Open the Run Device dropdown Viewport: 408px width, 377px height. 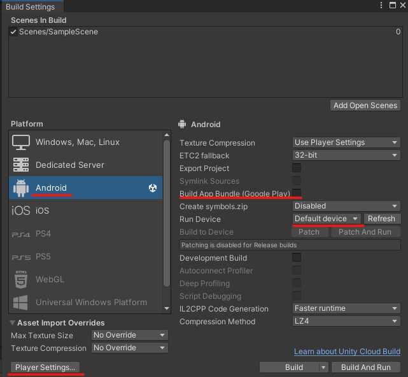(x=327, y=219)
